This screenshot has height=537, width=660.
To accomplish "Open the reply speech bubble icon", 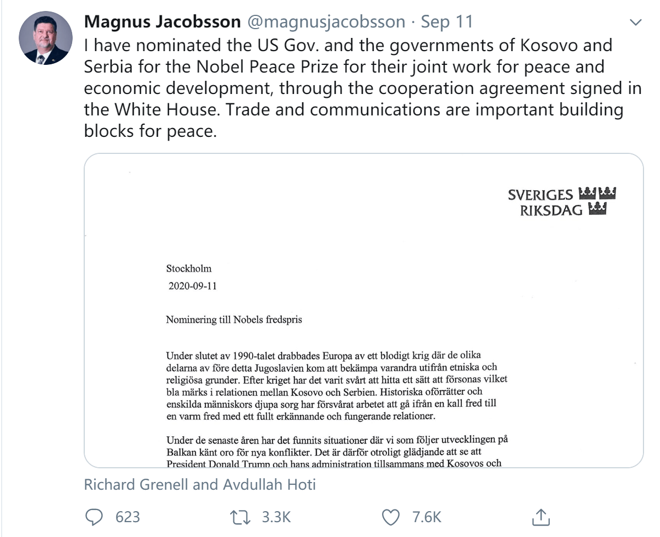I will click(x=94, y=517).
